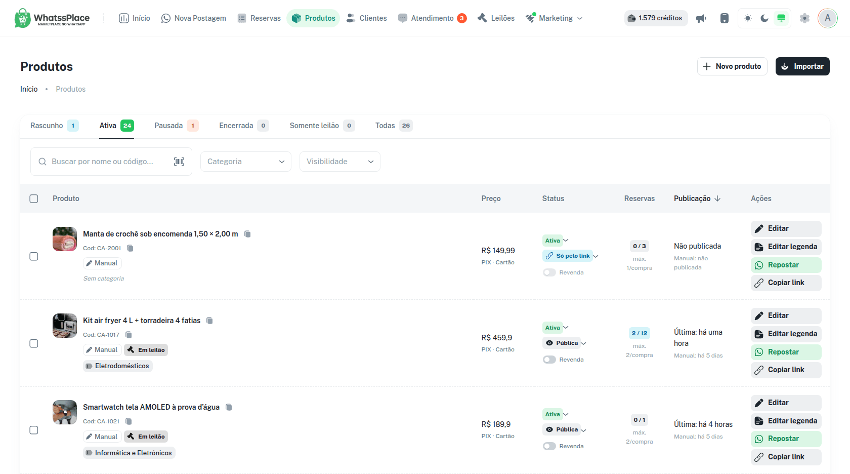Open Ativa status dropdown for Smartwatch

[556, 414]
